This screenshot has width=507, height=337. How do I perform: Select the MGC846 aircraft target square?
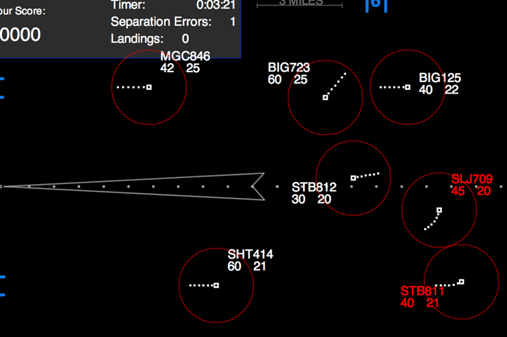pyautogui.click(x=149, y=87)
